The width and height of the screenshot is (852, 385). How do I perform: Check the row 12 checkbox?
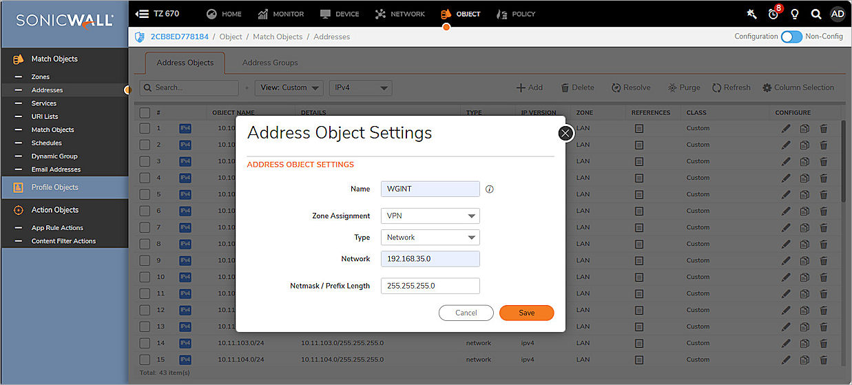tap(145, 310)
